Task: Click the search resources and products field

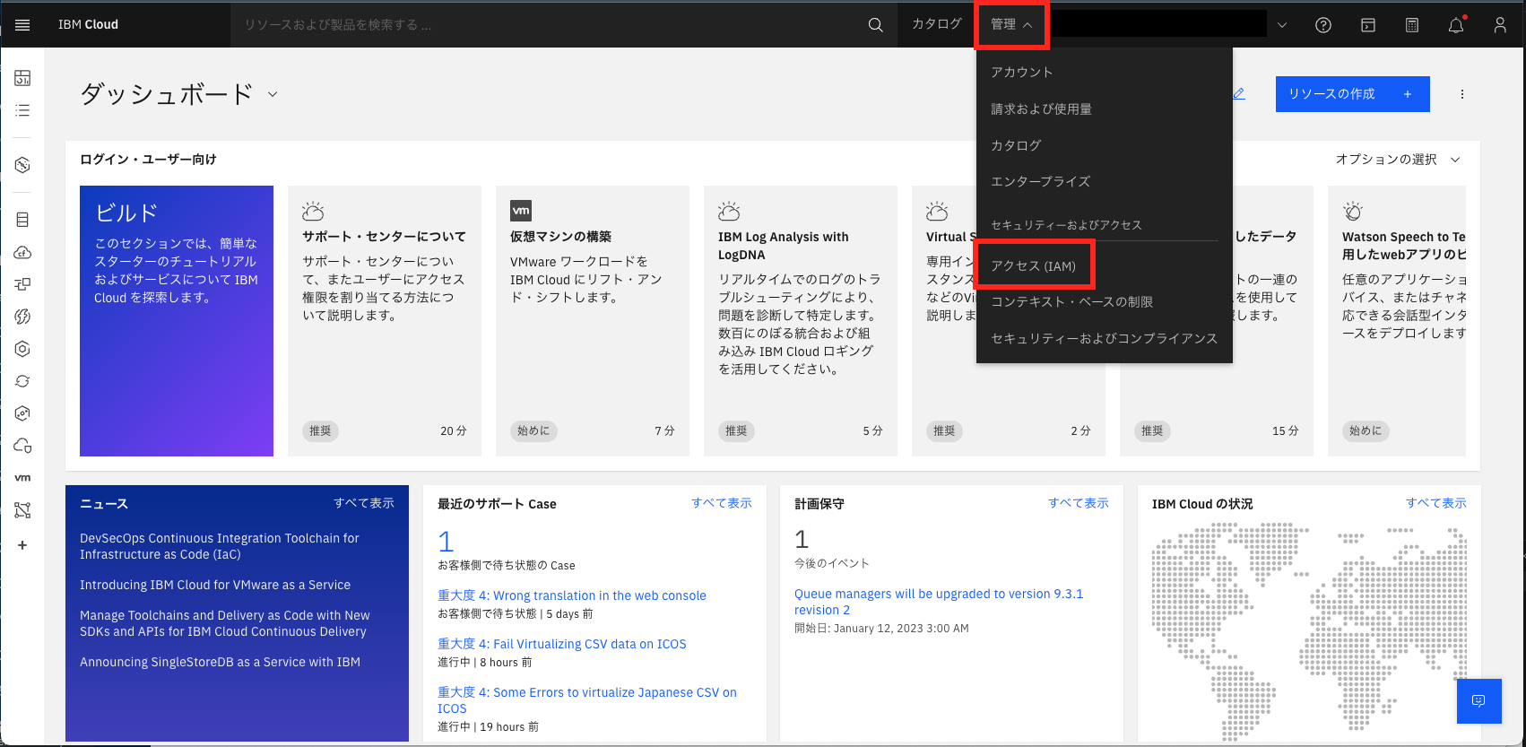Action: pos(549,25)
